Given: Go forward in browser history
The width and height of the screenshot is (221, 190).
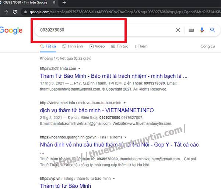Looking at the screenshot, I should coord(6,12).
